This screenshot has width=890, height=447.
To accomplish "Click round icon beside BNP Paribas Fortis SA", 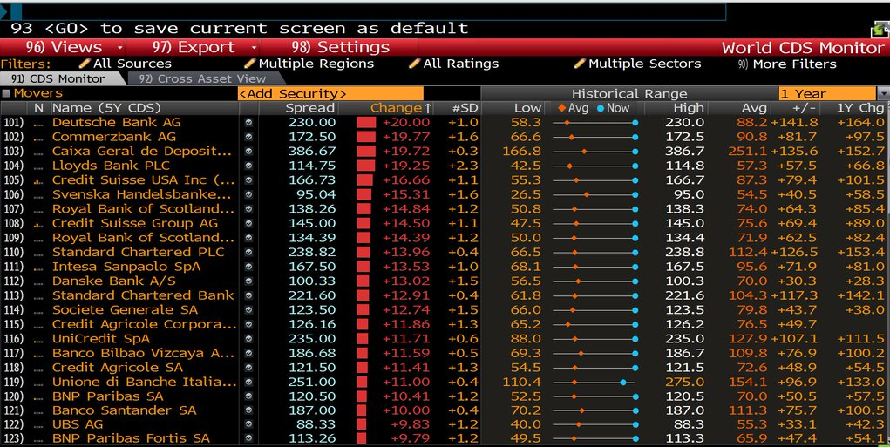I will [x=248, y=438].
